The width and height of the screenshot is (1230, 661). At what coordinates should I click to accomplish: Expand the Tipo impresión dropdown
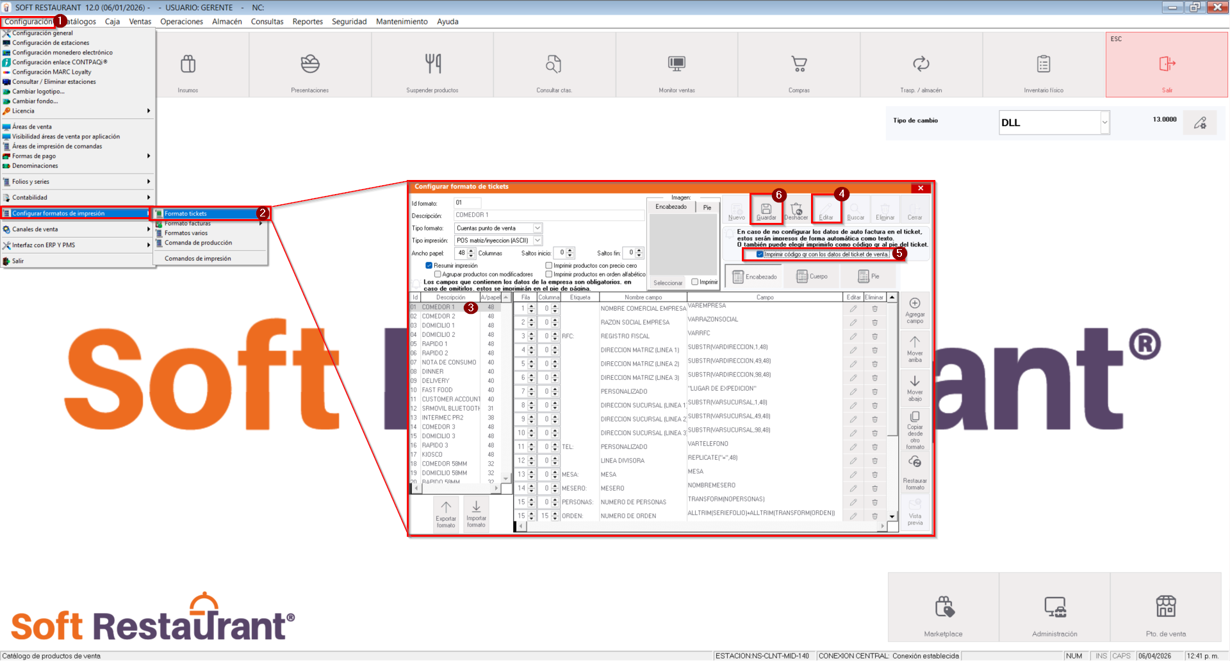click(537, 240)
